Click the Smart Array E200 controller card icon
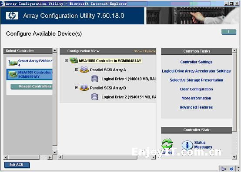The width and height of the screenshot is (241, 172). click(x=13, y=63)
